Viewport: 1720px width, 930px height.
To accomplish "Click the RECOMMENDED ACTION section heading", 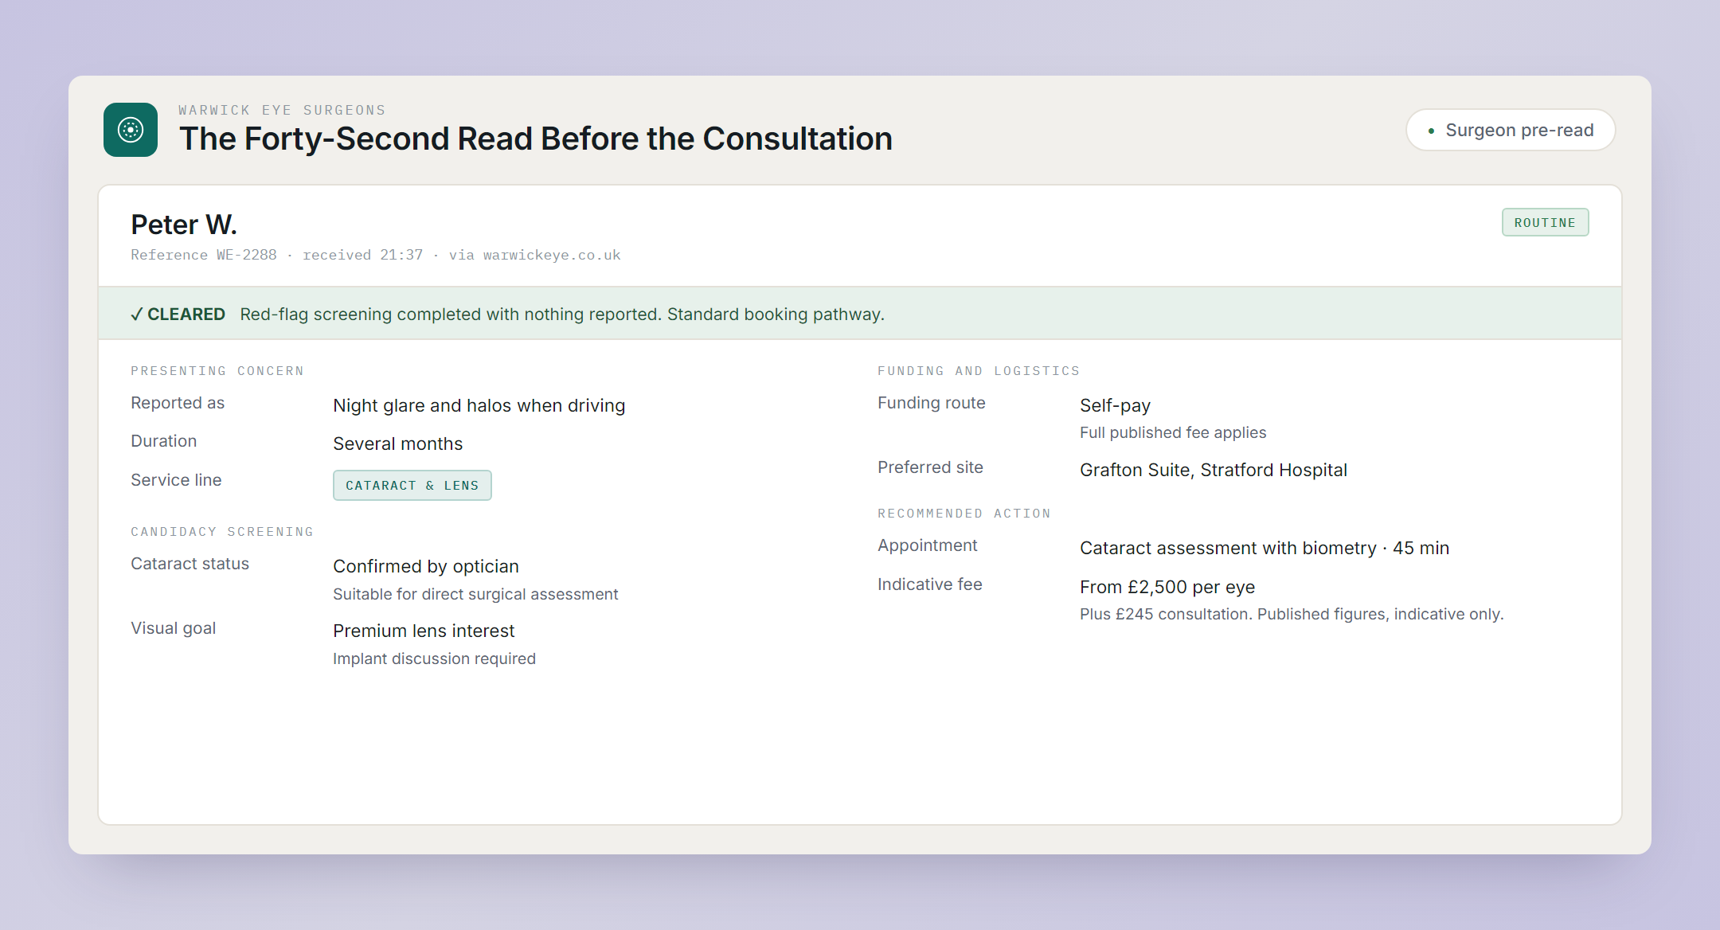I will pyautogui.click(x=964, y=514).
